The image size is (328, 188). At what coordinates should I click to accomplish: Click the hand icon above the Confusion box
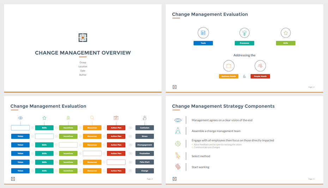(145, 118)
